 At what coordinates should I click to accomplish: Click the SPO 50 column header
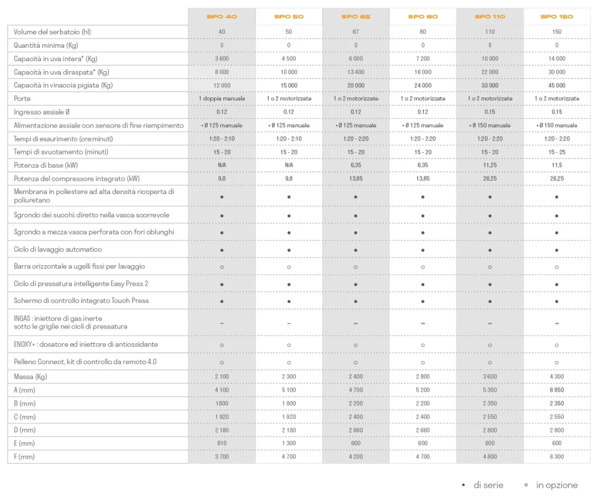pos(289,17)
